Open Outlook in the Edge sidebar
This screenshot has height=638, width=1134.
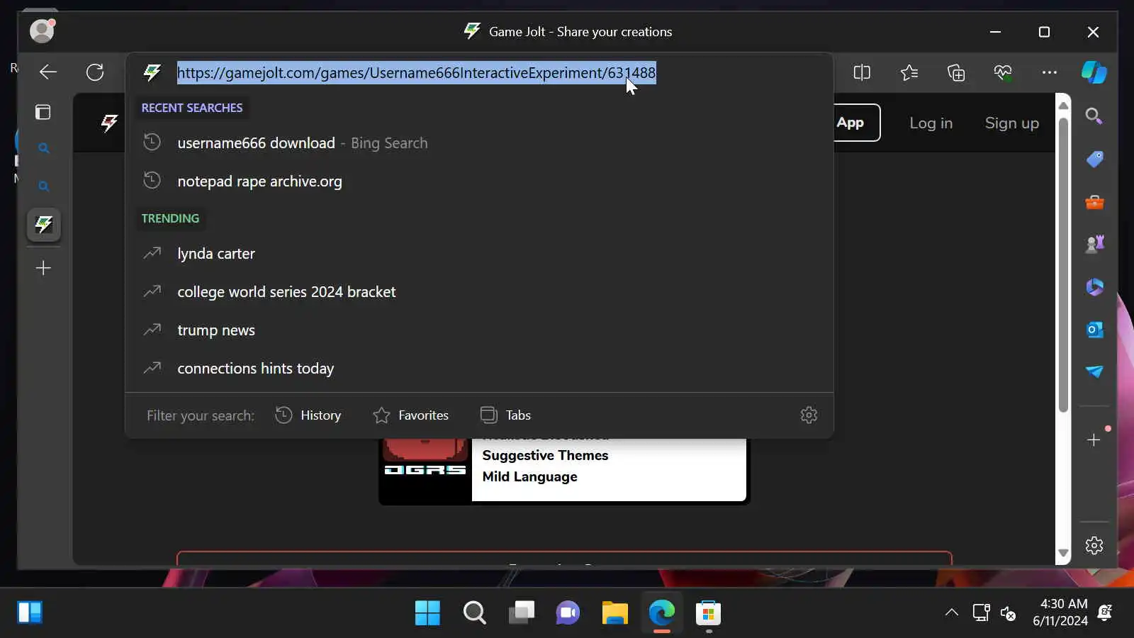1094,330
